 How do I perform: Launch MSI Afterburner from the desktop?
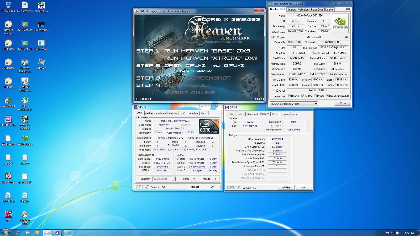click(x=25, y=104)
